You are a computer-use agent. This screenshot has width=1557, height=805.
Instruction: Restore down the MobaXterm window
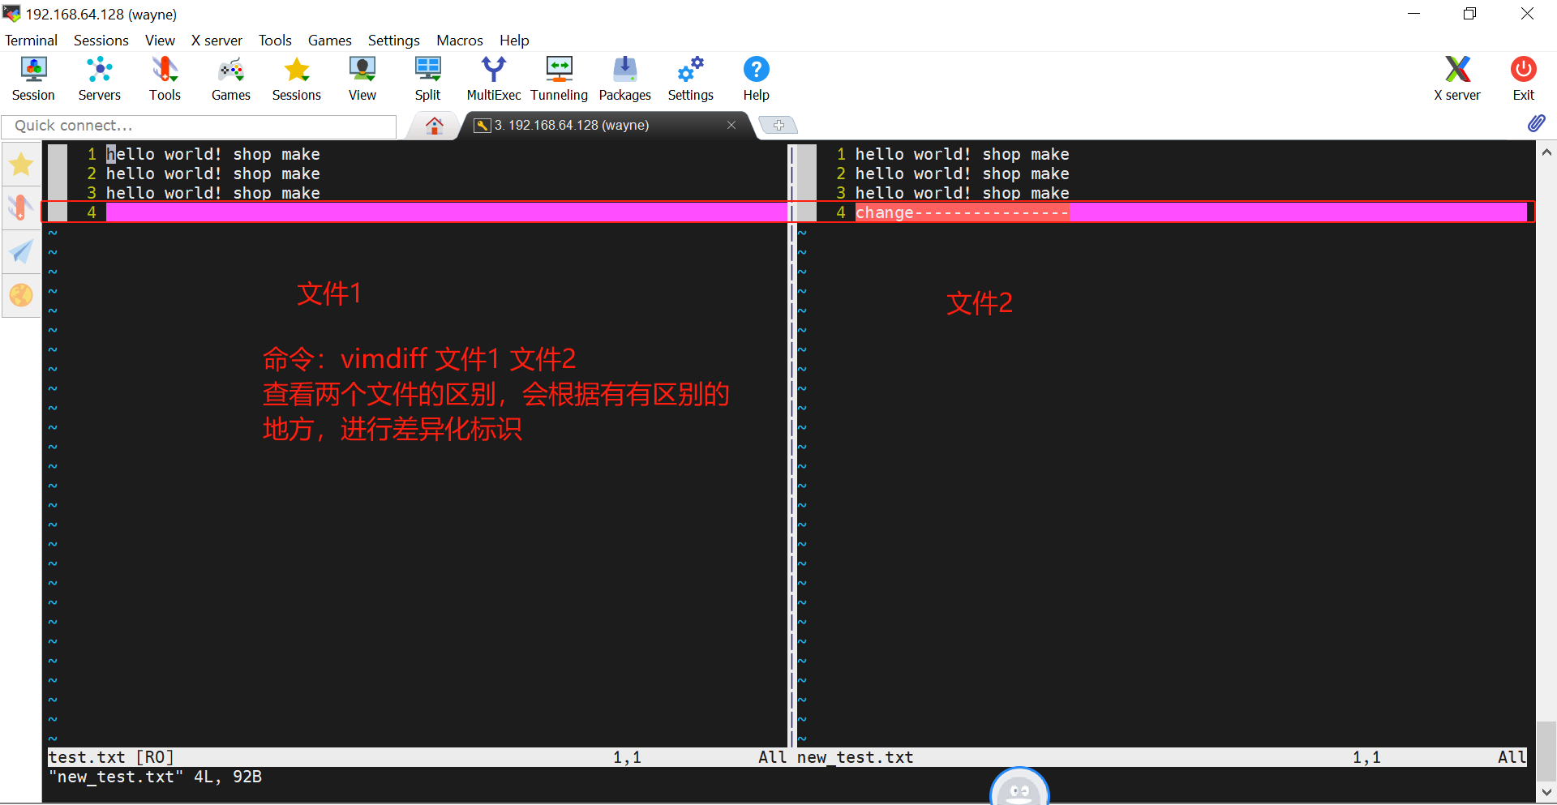point(1469,14)
